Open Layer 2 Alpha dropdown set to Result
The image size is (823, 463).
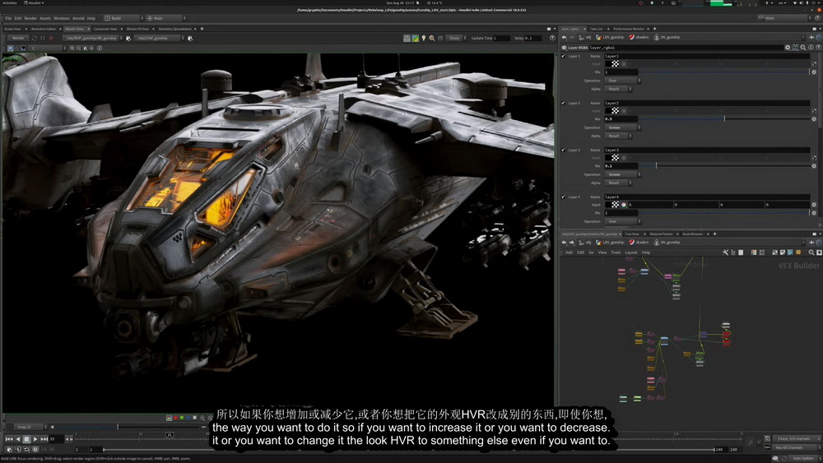point(618,136)
